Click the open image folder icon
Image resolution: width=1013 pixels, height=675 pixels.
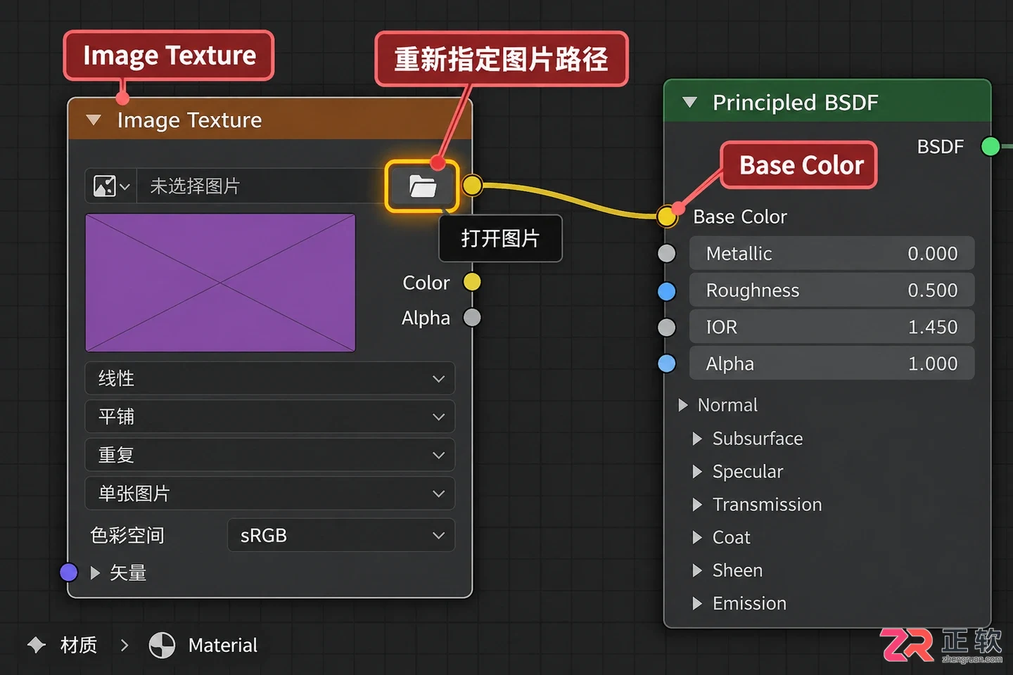422,186
